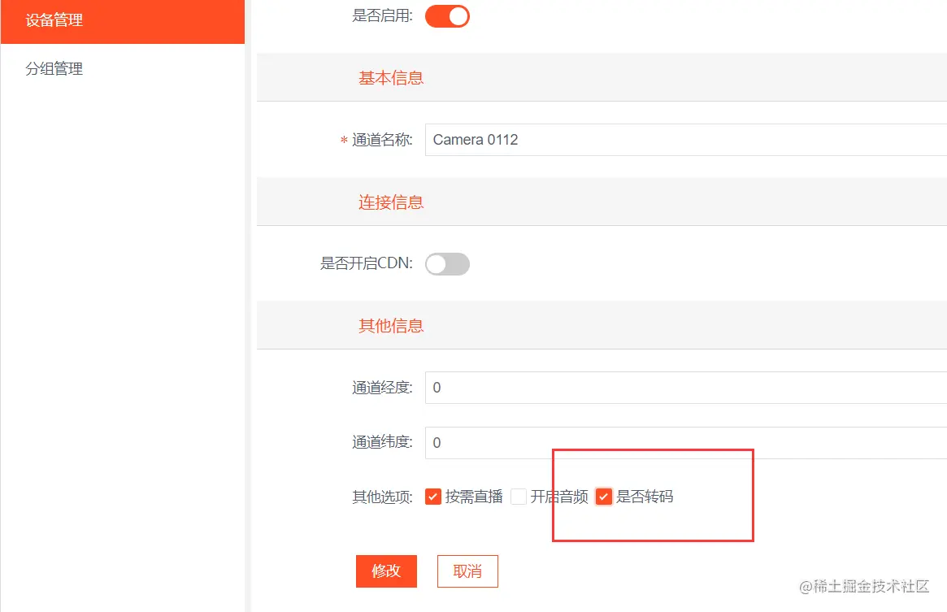The height and width of the screenshot is (612, 947).
Task: Enable the 是否开启CDN switch
Action: pyautogui.click(x=447, y=264)
